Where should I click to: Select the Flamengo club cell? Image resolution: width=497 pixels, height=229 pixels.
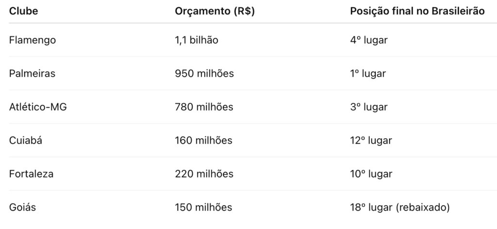(32, 40)
